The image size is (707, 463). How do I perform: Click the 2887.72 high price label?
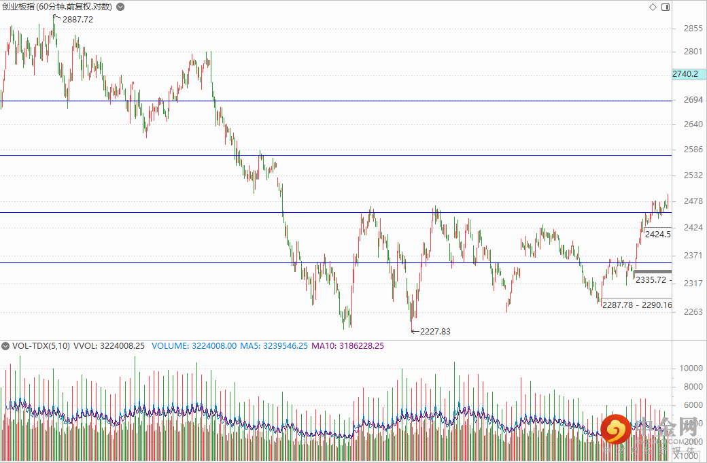coord(77,20)
